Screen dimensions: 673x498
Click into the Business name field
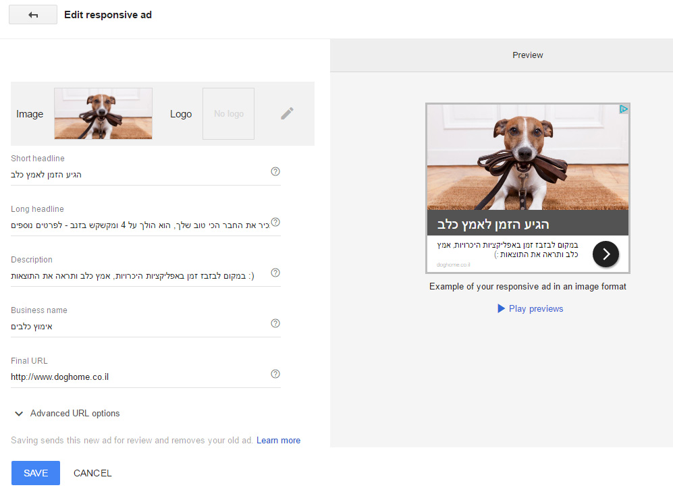click(x=135, y=327)
